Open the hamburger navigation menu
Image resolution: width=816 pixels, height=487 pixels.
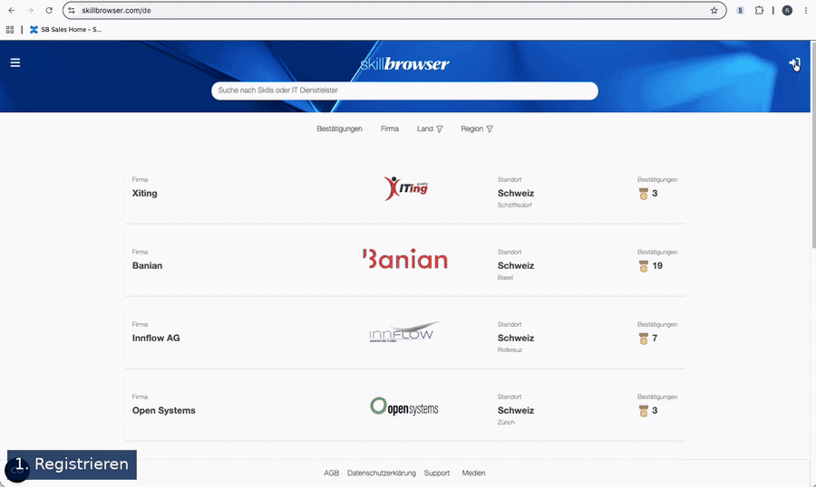(15, 62)
